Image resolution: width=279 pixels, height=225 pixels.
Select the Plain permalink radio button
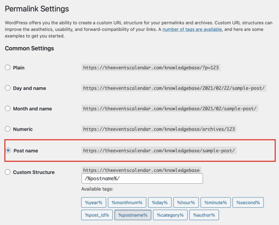click(8, 68)
